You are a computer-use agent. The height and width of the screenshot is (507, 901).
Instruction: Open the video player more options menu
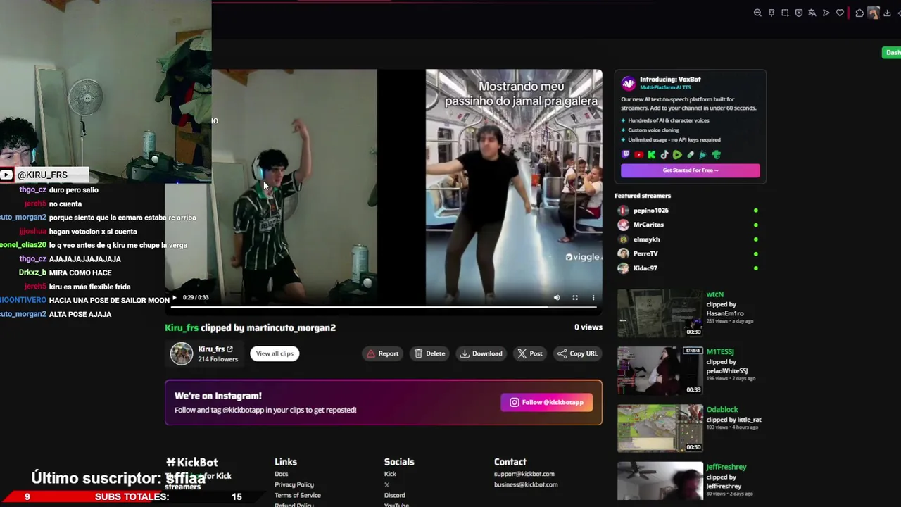[x=593, y=298]
